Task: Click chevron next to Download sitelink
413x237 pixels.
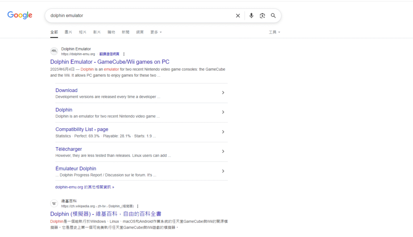Action: click(223, 93)
